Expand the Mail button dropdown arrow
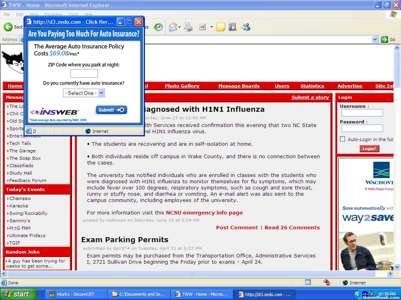401x300 pixels. pos(179,27)
